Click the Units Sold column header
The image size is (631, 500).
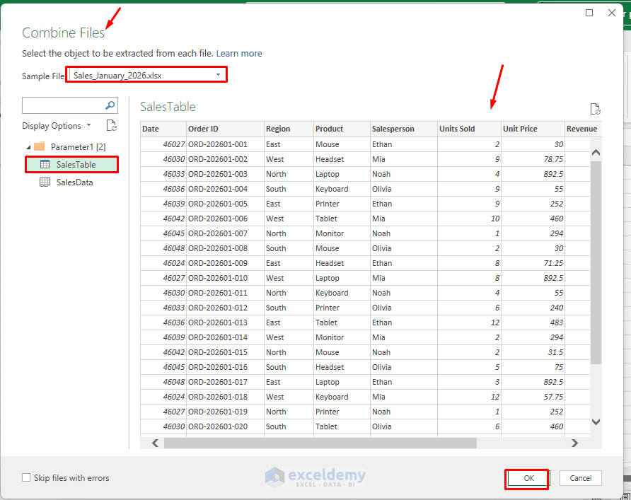469,129
